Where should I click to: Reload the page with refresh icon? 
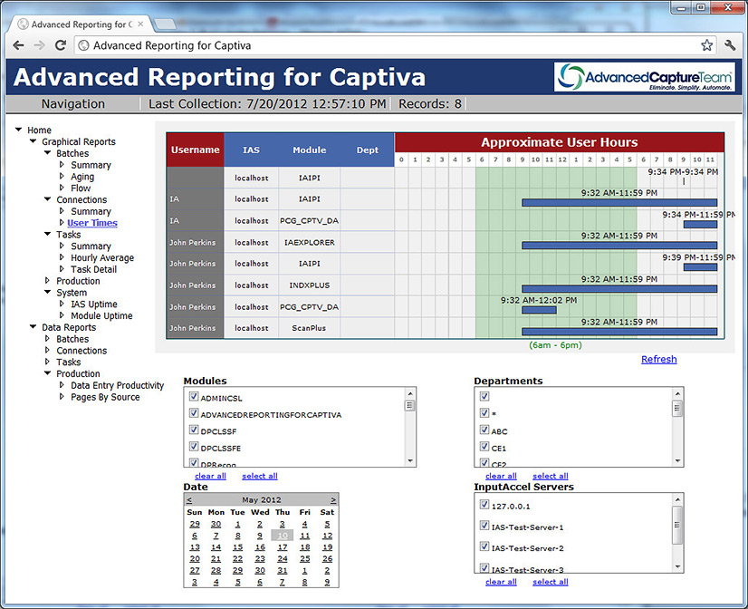coord(61,44)
